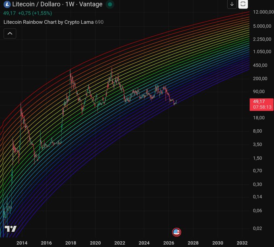Click the 2030 time axis label
Screen dimensions: 274x247
click(x=218, y=243)
